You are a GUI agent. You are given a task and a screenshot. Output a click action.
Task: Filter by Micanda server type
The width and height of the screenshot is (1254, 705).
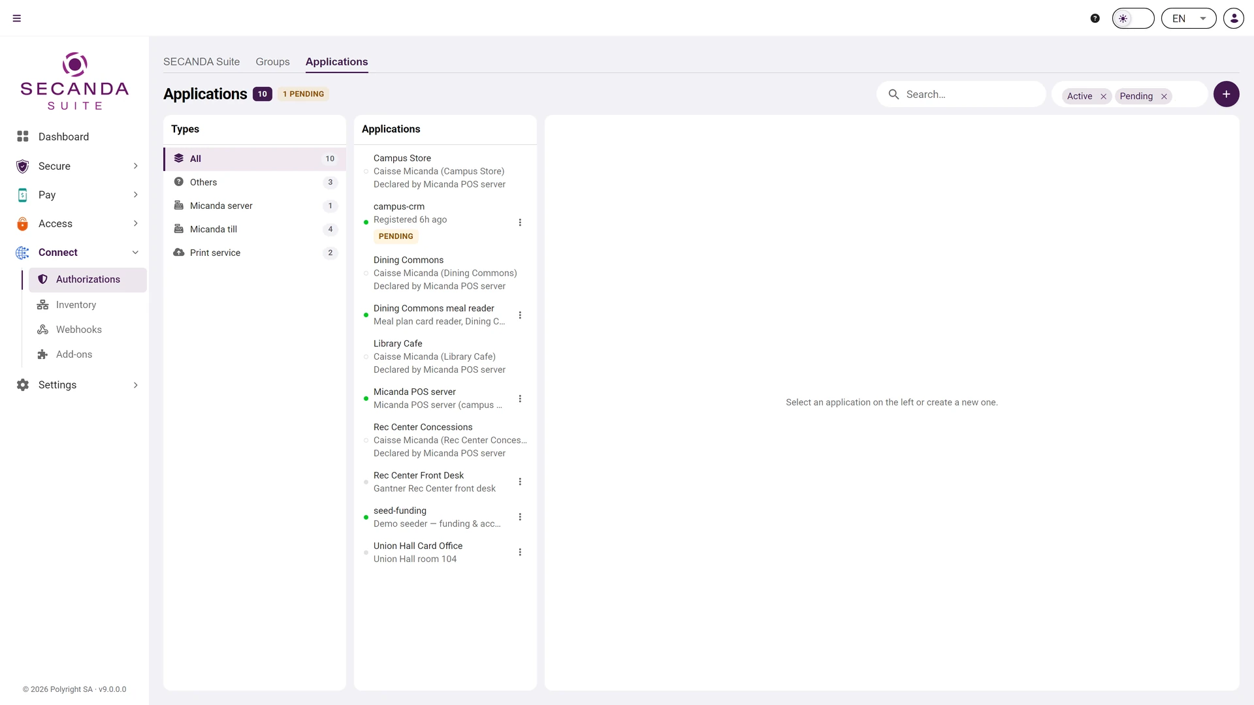(x=255, y=206)
